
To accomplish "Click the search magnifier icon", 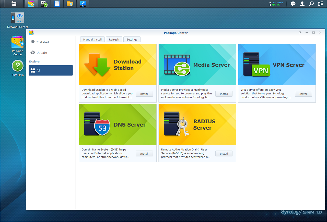I will coord(311,4).
